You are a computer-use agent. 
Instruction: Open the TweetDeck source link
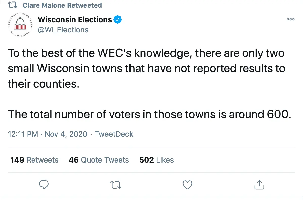pos(114,134)
